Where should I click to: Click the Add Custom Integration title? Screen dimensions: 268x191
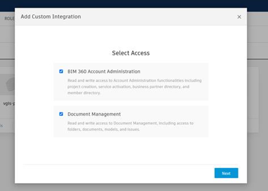point(51,17)
